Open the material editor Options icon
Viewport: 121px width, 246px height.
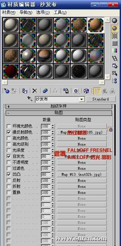pos(115,66)
